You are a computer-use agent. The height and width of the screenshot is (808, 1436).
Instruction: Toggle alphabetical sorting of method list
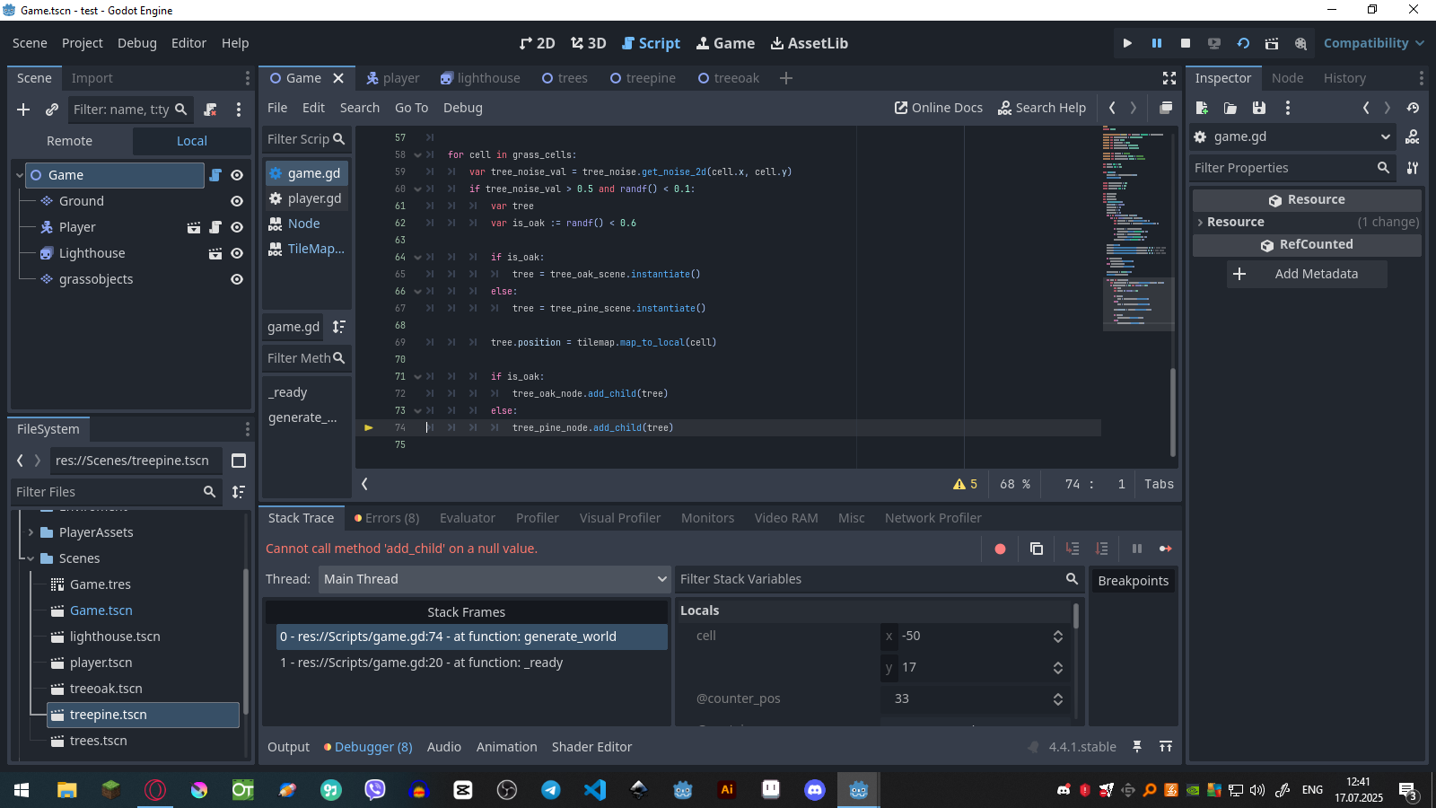pyautogui.click(x=339, y=327)
